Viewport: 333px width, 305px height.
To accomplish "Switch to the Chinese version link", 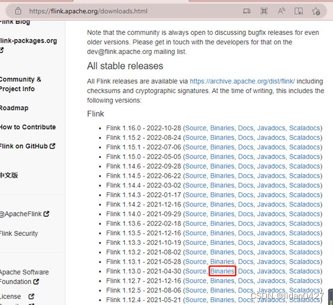I will [x=9, y=175].
